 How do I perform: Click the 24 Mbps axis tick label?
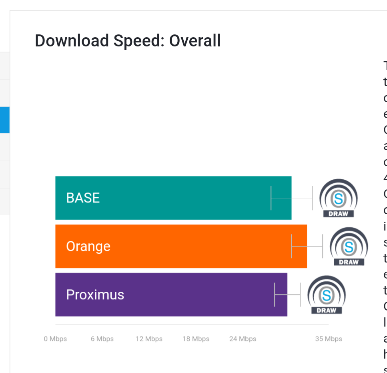point(243,339)
